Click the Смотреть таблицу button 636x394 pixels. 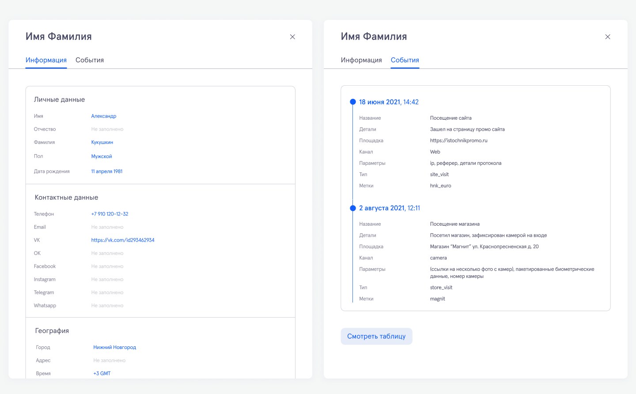tap(376, 336)
